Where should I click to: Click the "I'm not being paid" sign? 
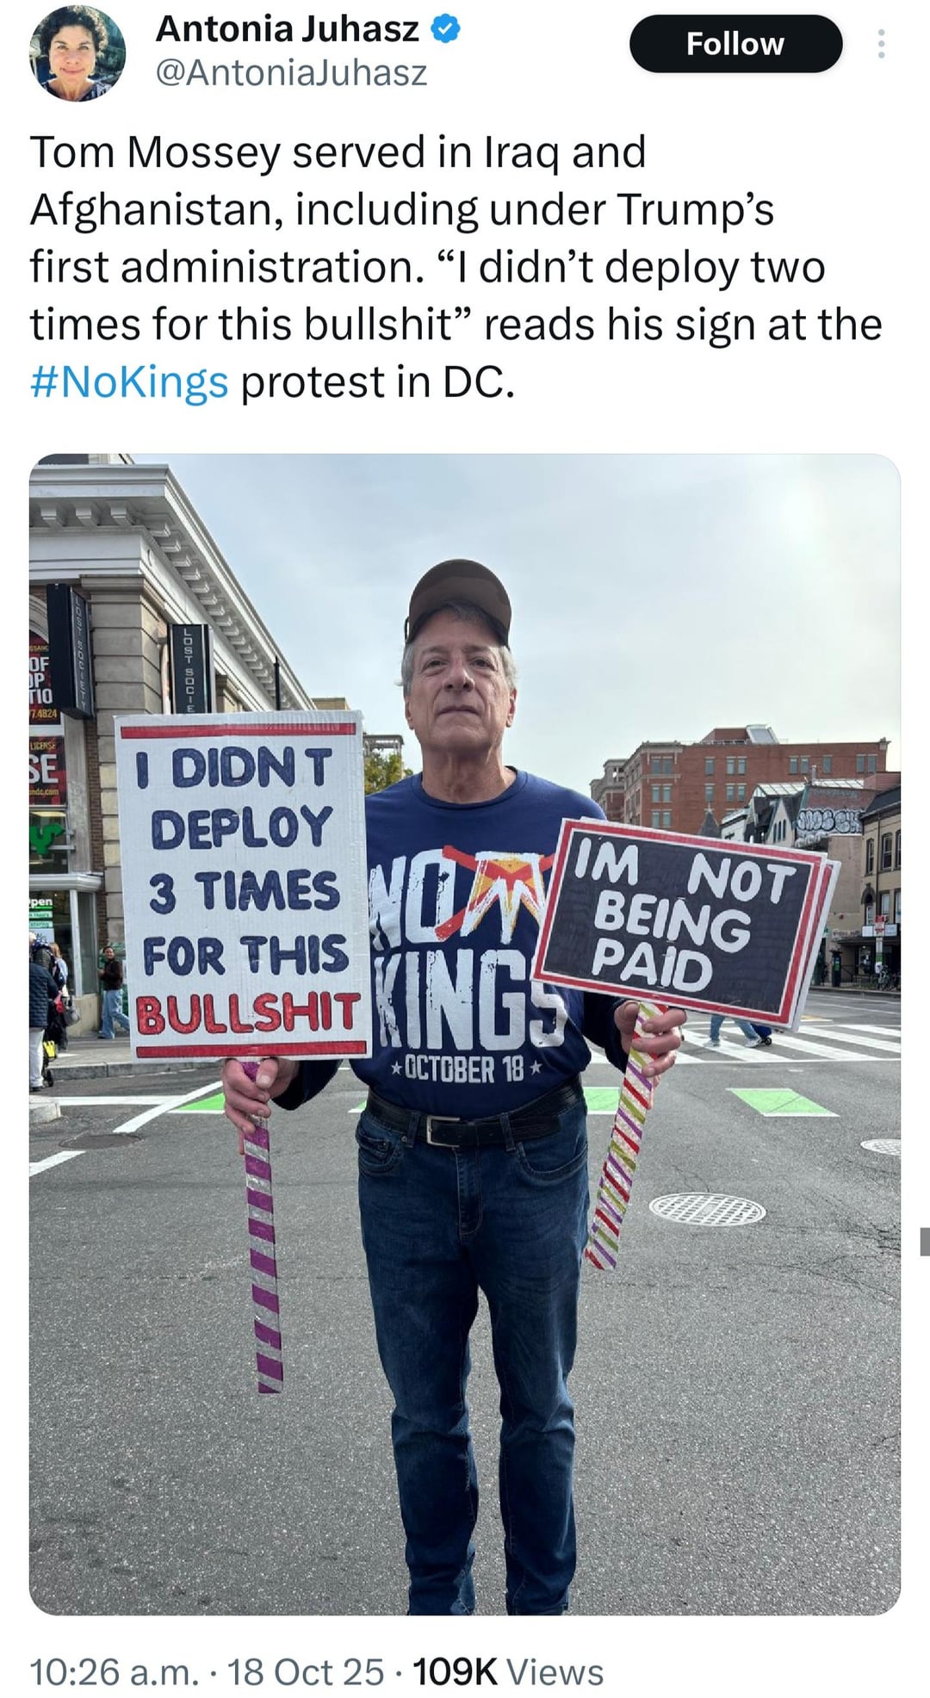[x=683, y=921]
